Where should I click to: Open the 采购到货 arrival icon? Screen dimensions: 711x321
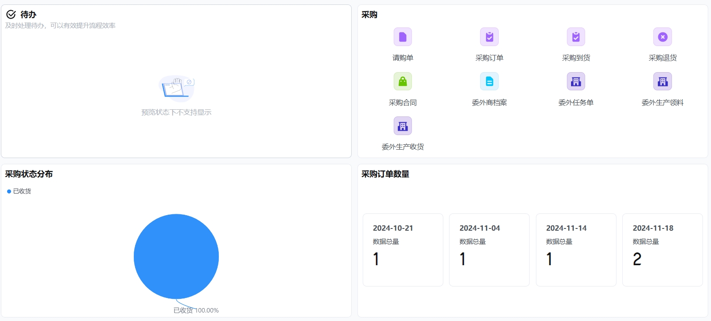point(576,37)
